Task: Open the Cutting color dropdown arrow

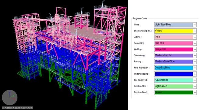Action: [x=195, y=37]
